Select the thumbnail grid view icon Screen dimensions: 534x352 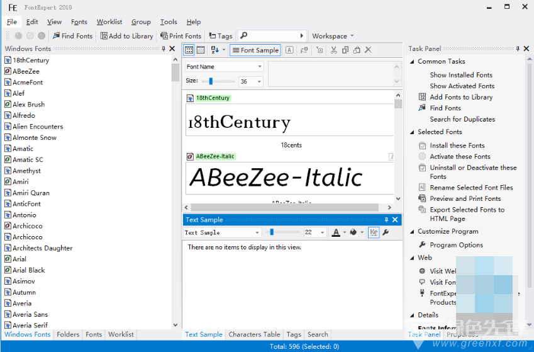click(189, 50)
